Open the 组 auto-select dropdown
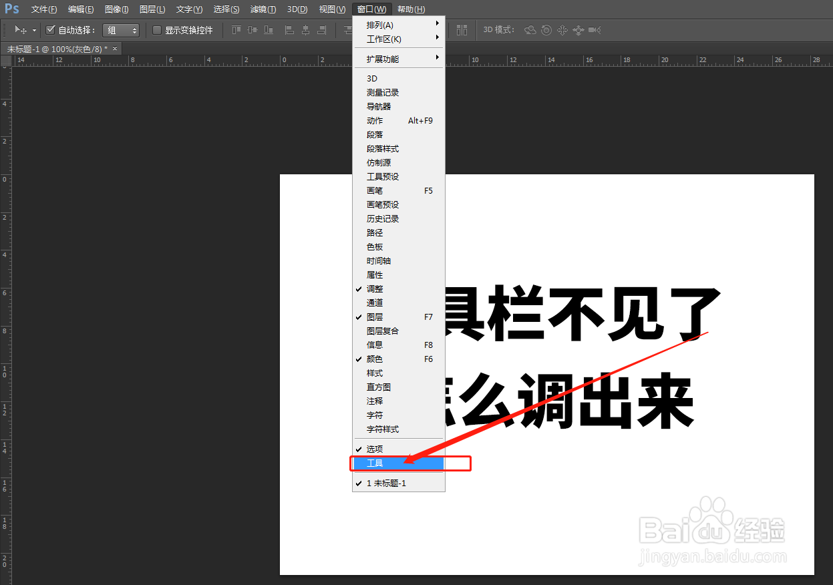Image resolution: width=833 pixels, height=585 pixels. [x=122, y=30]
